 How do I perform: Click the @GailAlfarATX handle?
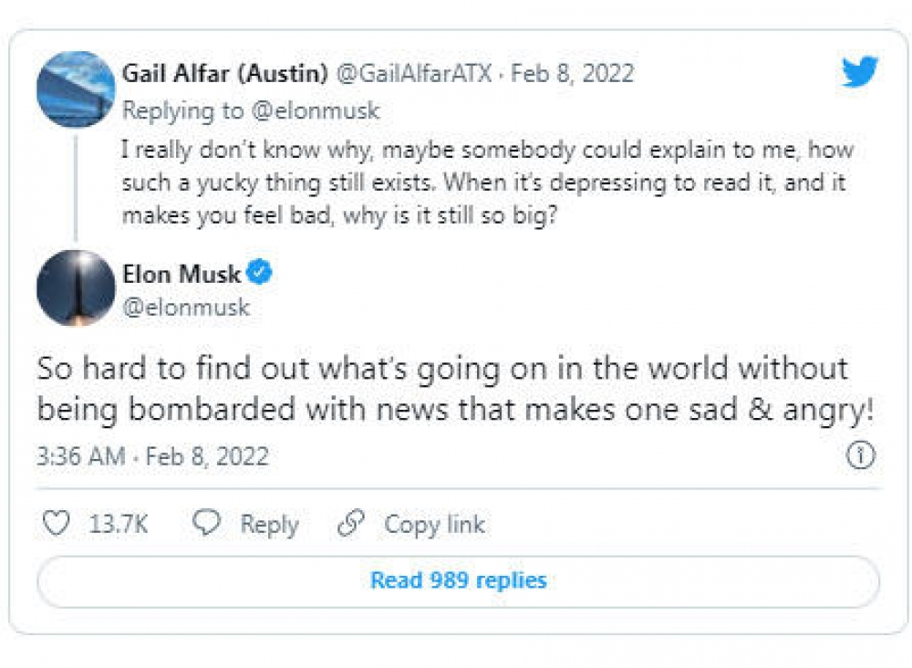(x=415, y=73)
